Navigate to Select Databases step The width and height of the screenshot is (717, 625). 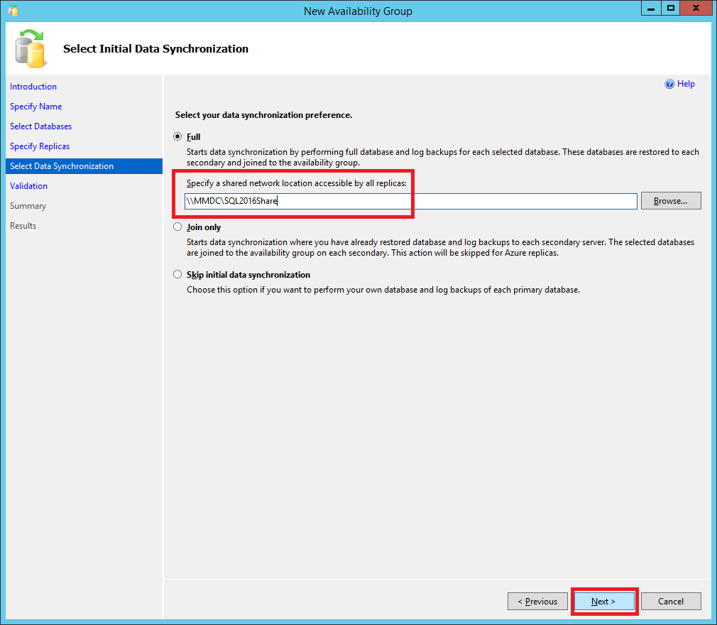40,126
